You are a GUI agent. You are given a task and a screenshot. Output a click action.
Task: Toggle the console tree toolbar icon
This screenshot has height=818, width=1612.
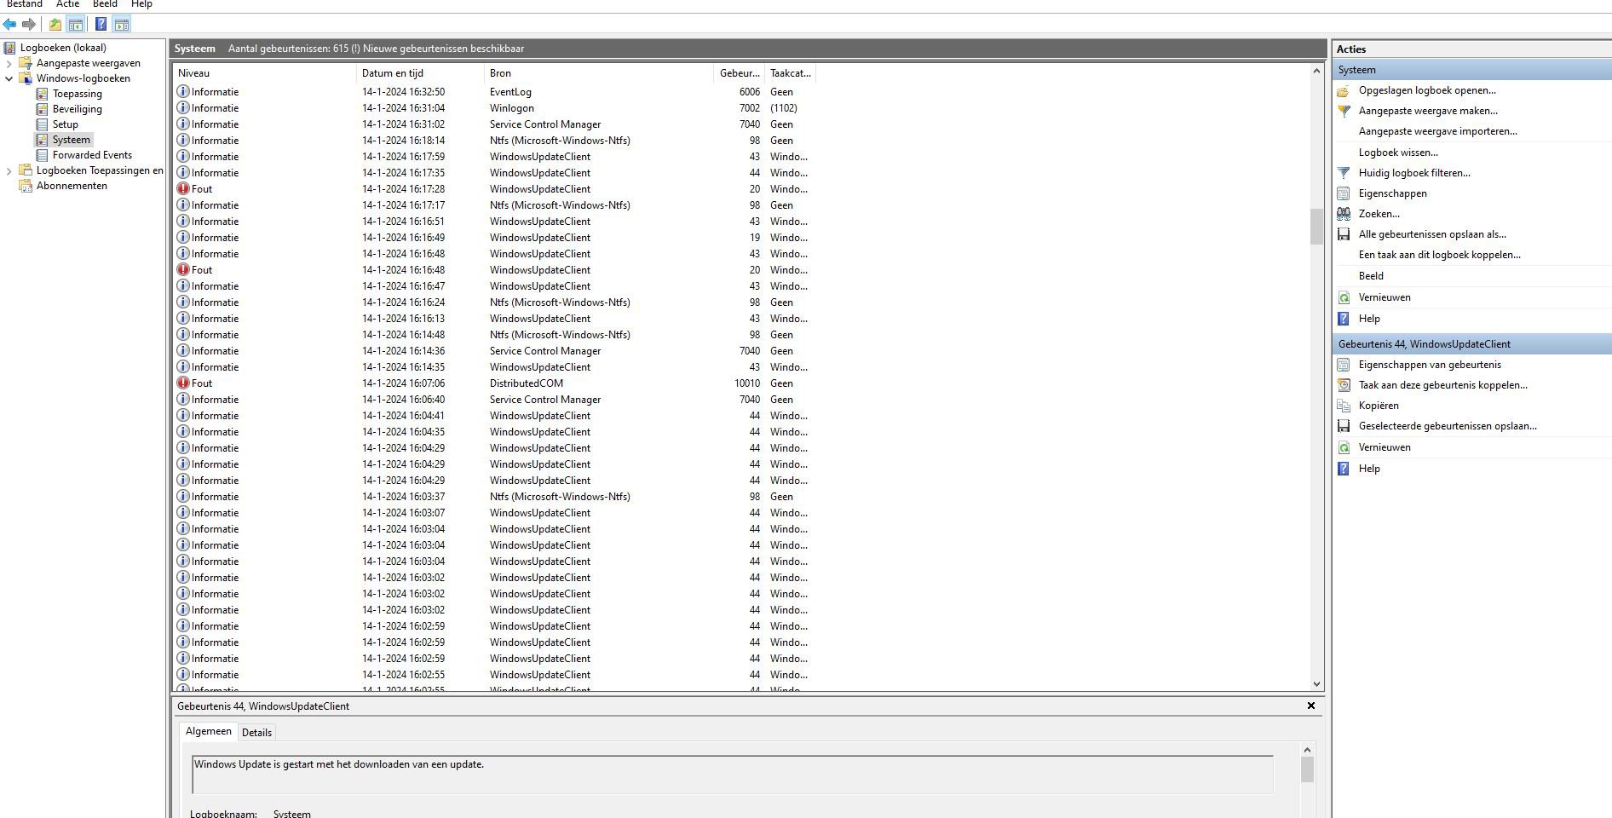coord(76,24)
